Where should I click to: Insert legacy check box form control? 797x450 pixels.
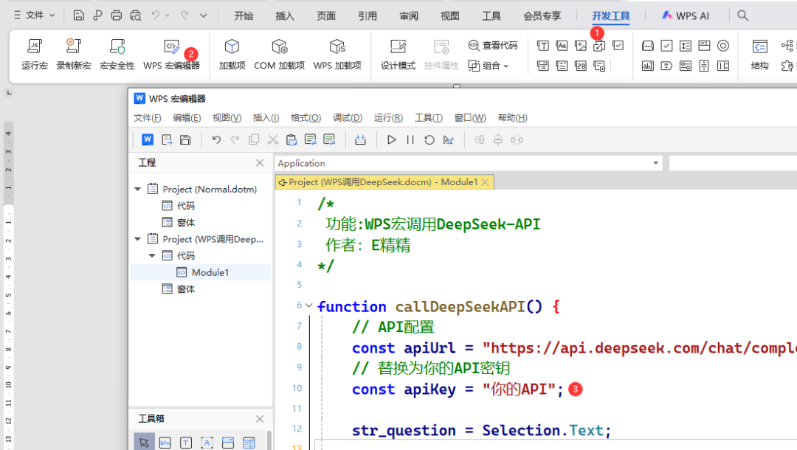(x=666, y=46)
